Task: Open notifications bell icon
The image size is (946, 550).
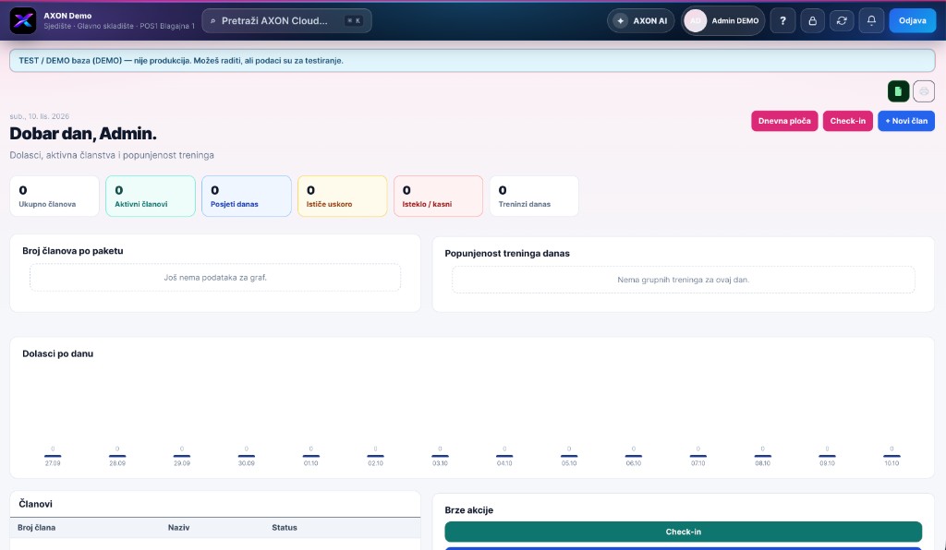Action: pos(871,20)
